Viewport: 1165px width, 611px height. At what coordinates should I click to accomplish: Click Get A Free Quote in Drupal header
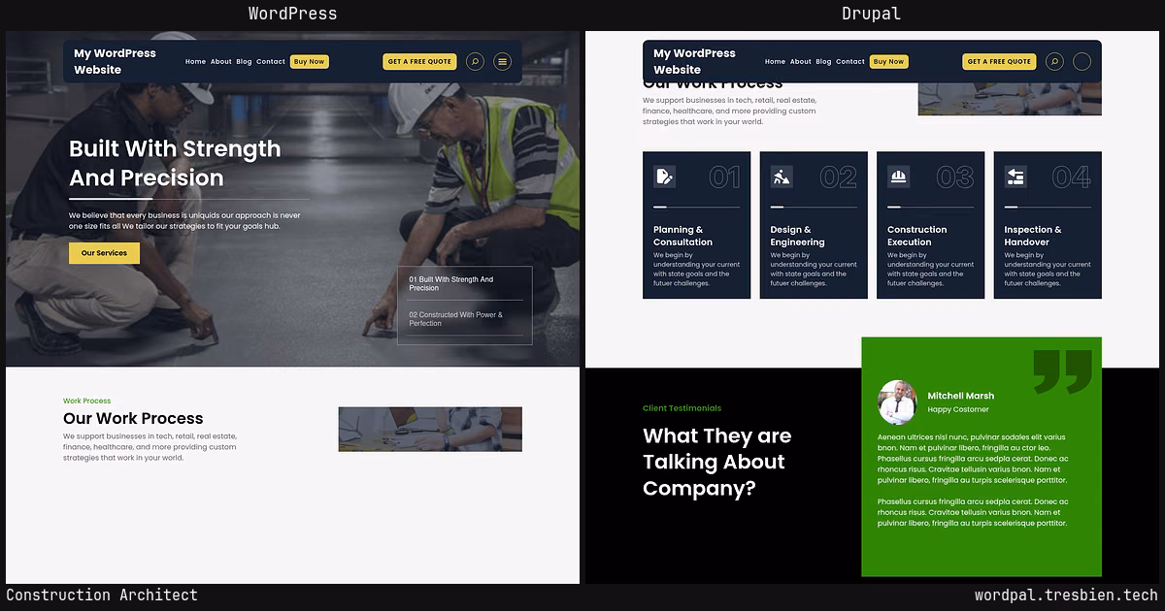point(999,62)
